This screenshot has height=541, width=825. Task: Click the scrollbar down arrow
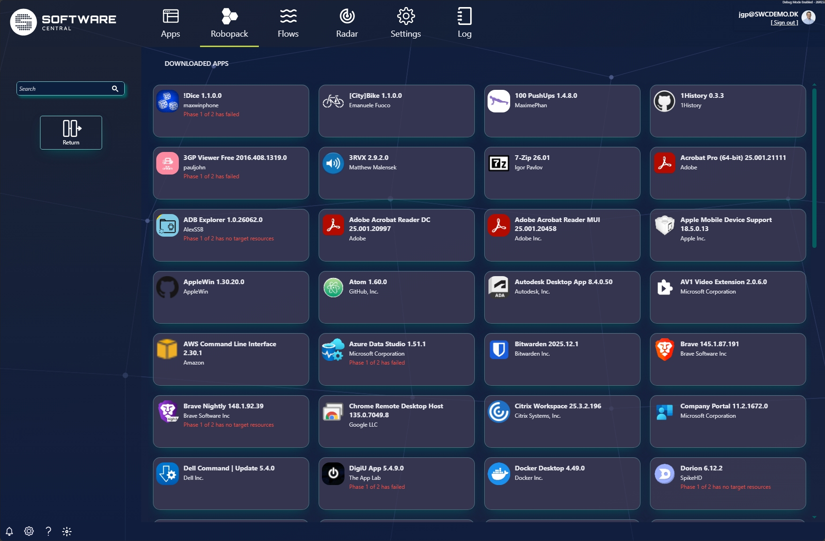pyautogui.click(x=814, y=517)
